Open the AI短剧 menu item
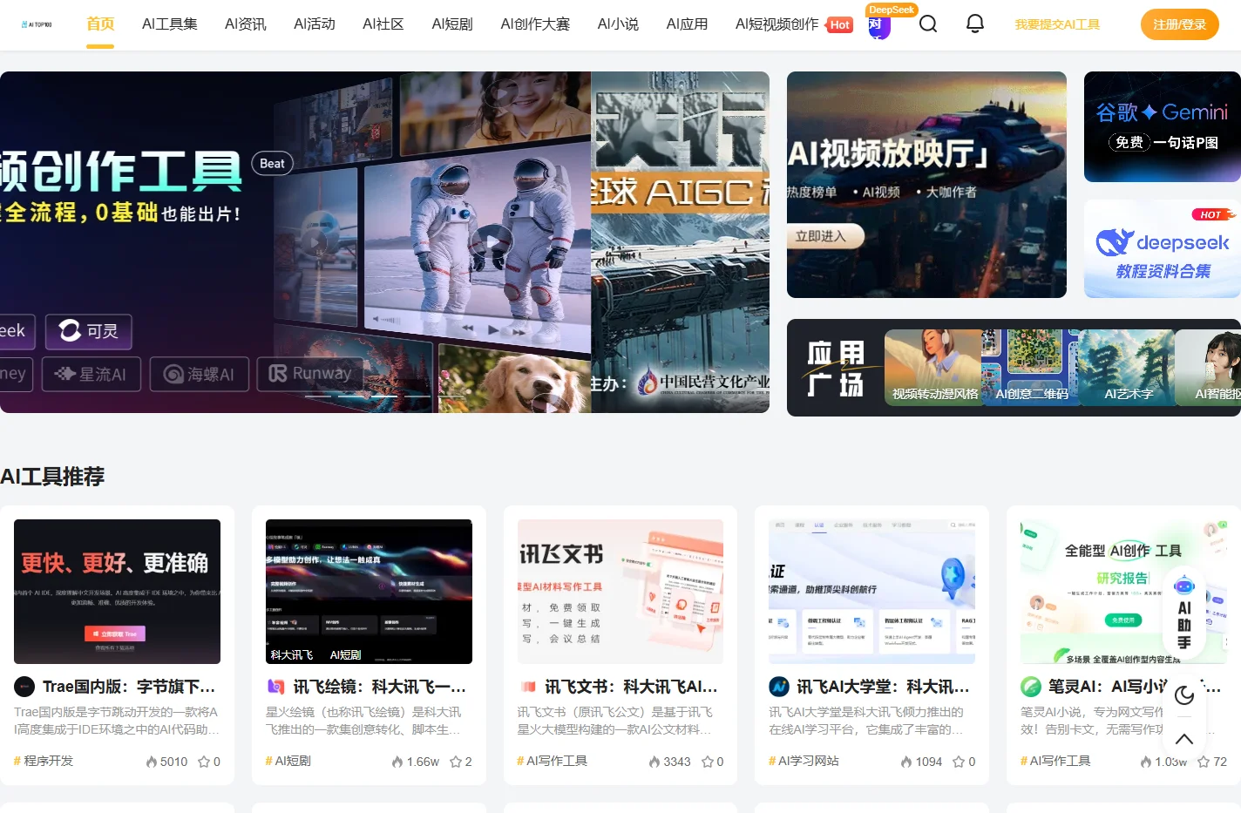 (x=452, y=24)
